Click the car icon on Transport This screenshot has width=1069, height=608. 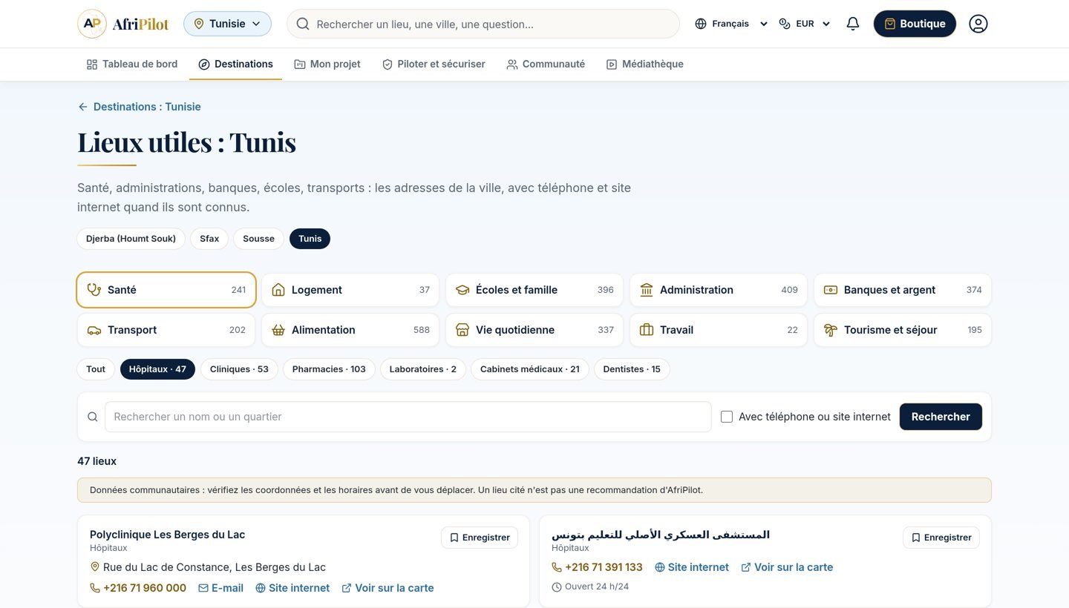click(x=94, y=330)
